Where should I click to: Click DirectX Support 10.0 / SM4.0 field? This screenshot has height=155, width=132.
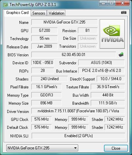(x=111, y=79)
